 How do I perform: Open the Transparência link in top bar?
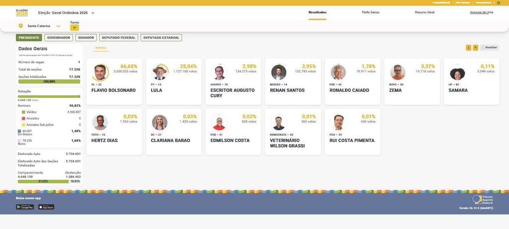point(483,2)
